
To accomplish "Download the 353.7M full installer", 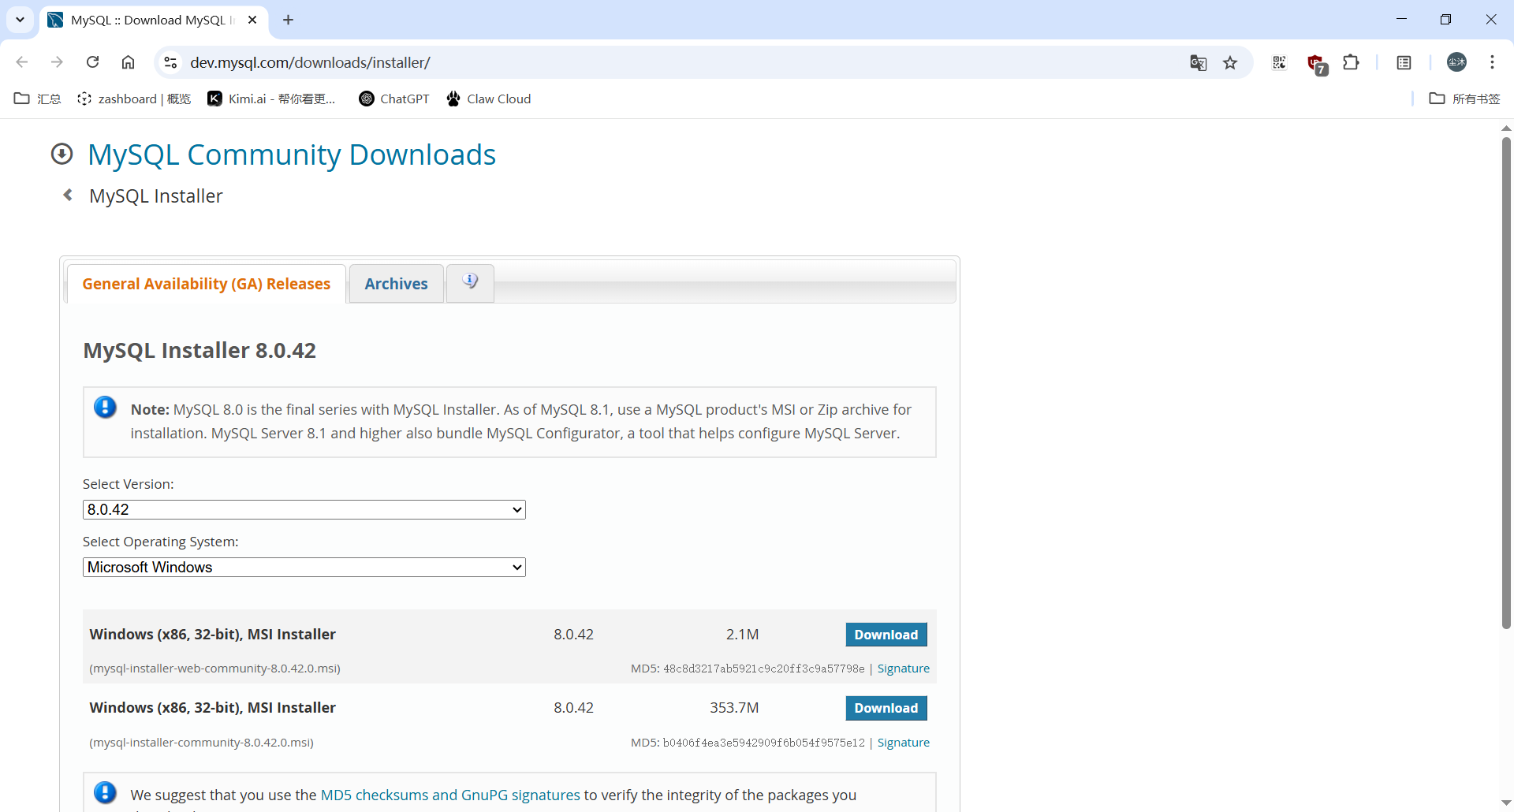I will [886, 708].
